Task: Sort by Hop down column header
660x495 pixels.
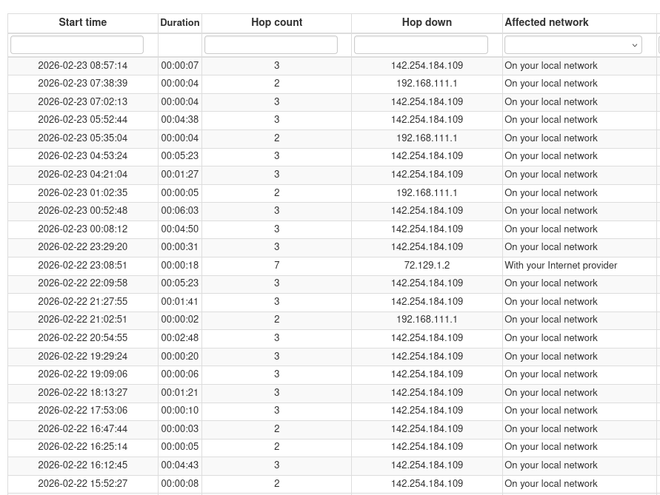Action: [x=427, y=23]
